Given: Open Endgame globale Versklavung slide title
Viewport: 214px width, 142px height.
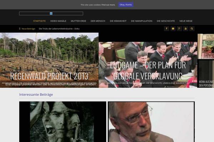Looking at the screenshot, I should click(x=148, y=70).
